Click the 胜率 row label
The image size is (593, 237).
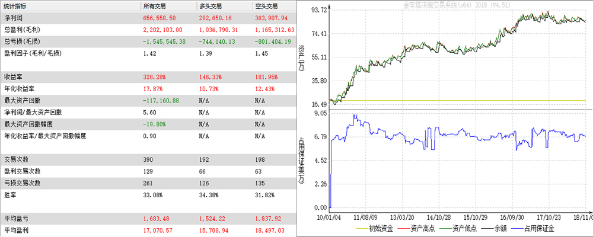pyautogui.click(x=9, y=195)
